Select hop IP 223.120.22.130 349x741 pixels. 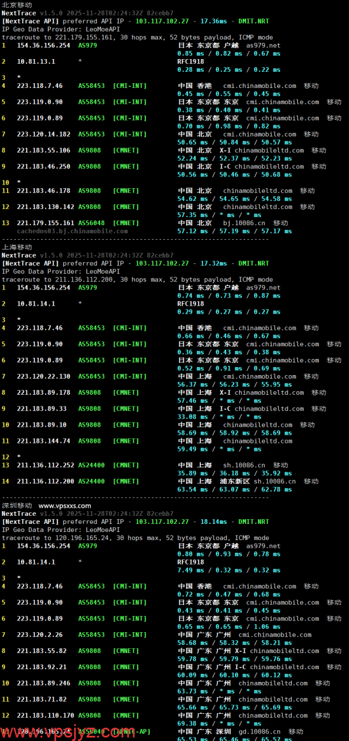click(x=43, y=376)
